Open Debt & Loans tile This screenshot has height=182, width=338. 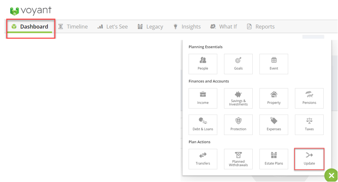point(203,125)
